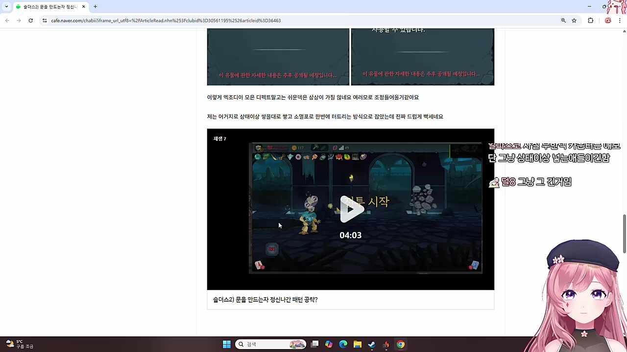The width and height of the screenshot is (627, 352).
Task: Bookmark this page with the star icon
Action: [x=574, y=21]
